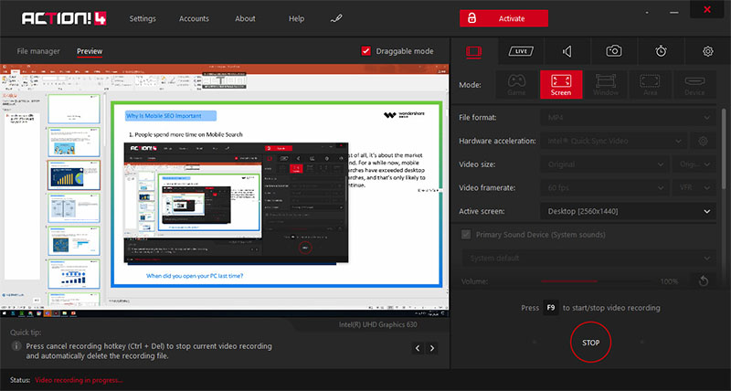The image size is (731, 391).
Task: Open the second Video size dropdown
Action: (x=694, y=164)
